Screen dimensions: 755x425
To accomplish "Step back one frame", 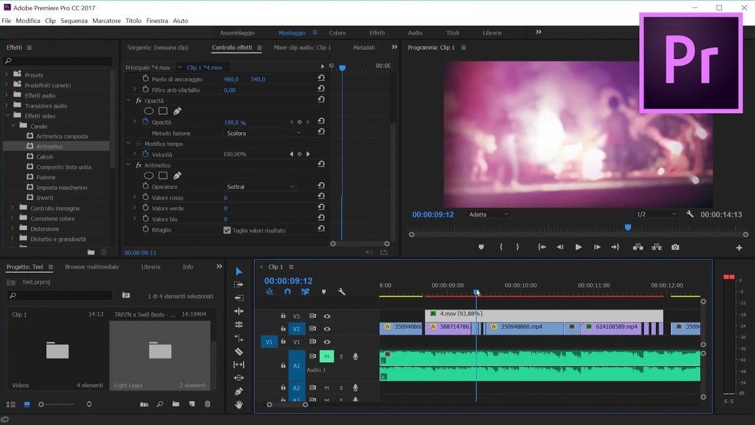I will pyautogui.click(x=560, y=247).
